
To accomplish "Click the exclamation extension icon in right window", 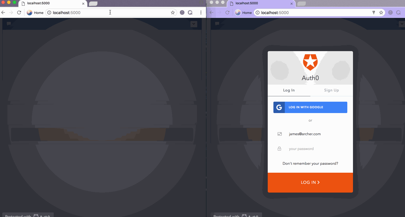I will tap(391, 12).
